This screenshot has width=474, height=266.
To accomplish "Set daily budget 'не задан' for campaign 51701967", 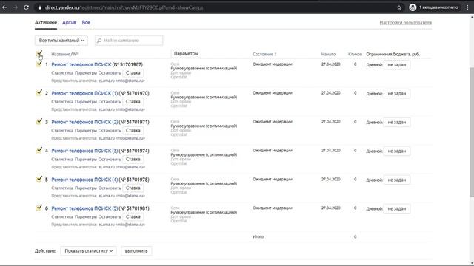I will click(x=397, y=64).
